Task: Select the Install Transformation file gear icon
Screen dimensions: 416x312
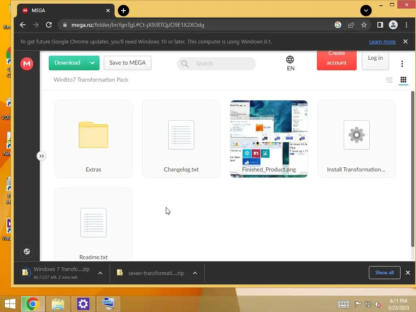Action: click(357, 135)
